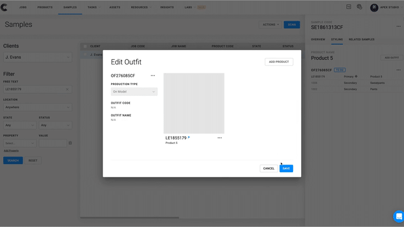Toggle the select-all checkbox in the table header
The width and height of the screenshot is (404, 227).
pyautogui.click(x=85, y=46)
